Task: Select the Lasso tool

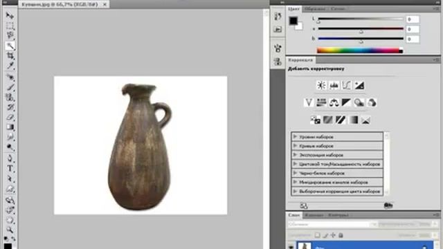Action: pyautogui.click(x=10, y=35)
